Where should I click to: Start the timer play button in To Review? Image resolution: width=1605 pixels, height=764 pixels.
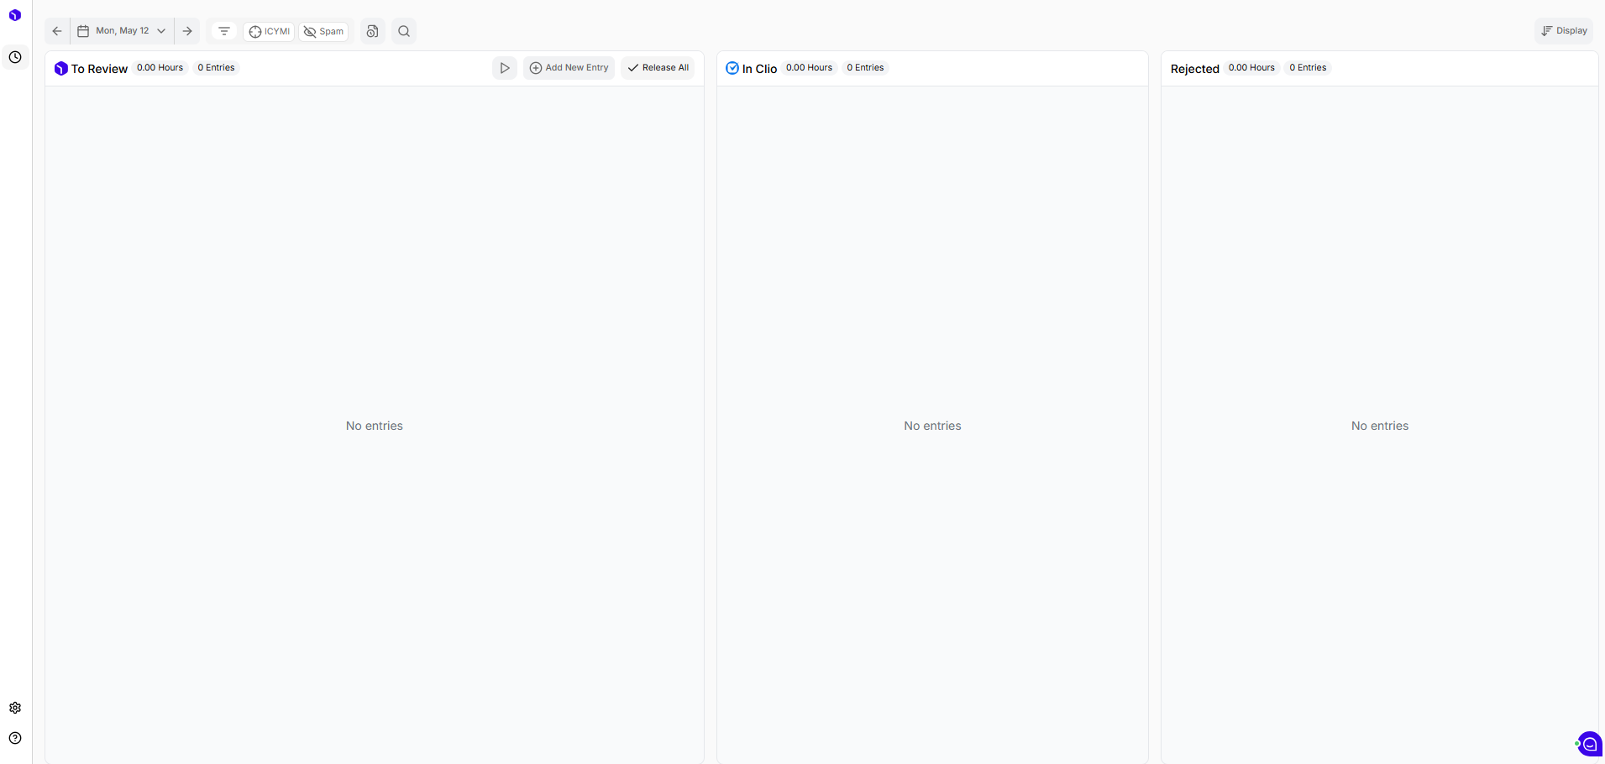tap(505, 68)
